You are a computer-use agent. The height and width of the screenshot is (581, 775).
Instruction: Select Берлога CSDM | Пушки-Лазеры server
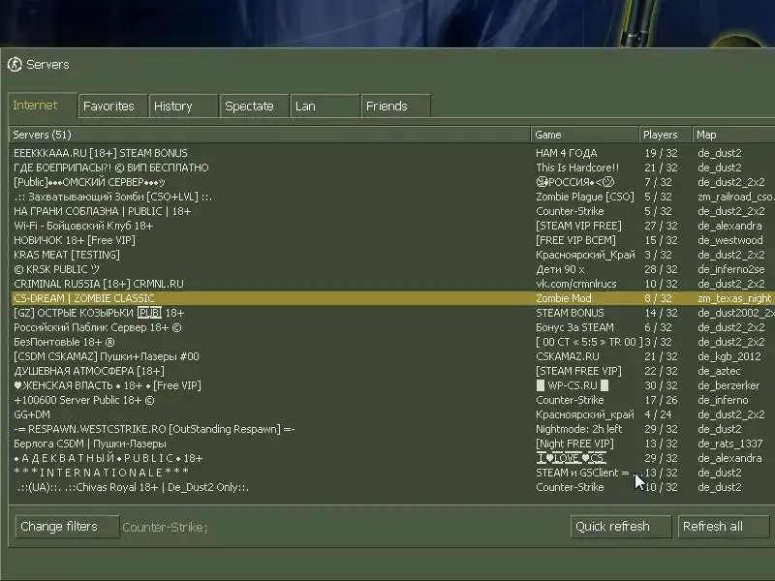tap(392, 443)
